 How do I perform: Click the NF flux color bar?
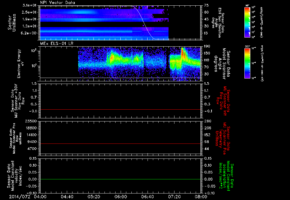click(248, 22)
